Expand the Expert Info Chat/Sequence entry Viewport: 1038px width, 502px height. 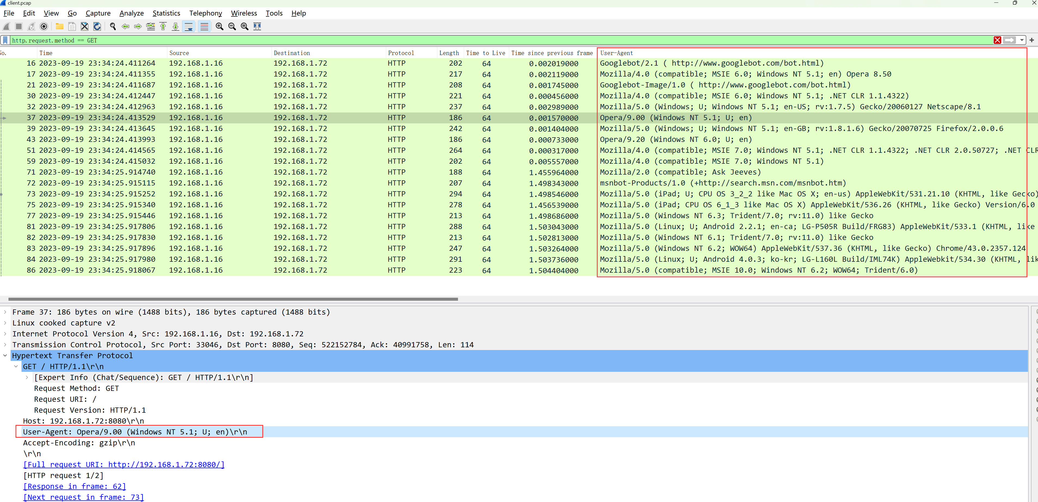27,378
